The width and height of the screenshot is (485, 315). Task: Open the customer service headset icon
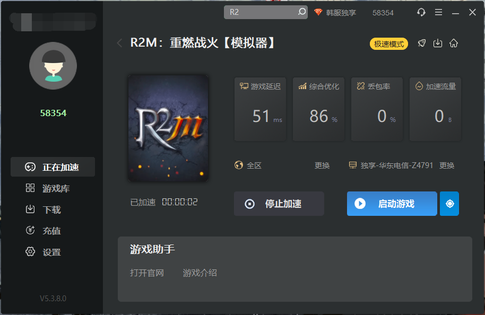click(421, 12)
